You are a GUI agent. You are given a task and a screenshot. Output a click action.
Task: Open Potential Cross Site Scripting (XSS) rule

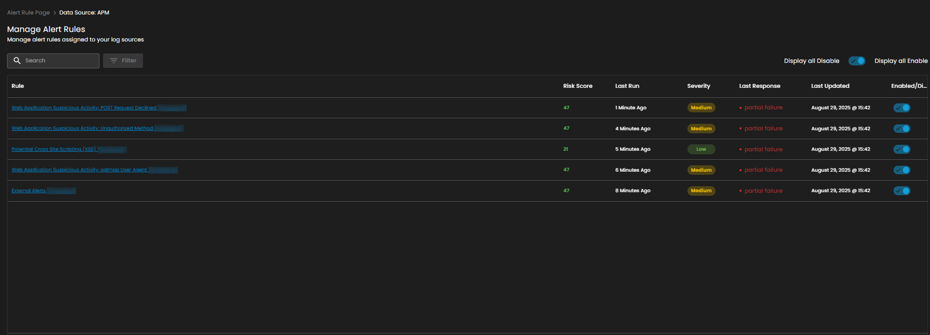53,149
